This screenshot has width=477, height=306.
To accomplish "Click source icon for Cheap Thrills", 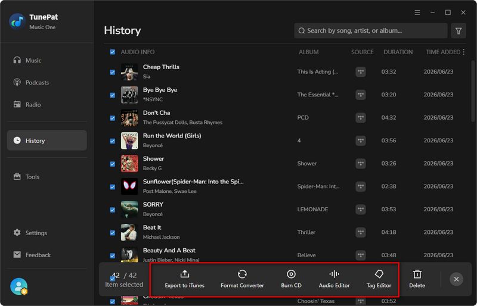I will 361,71.
